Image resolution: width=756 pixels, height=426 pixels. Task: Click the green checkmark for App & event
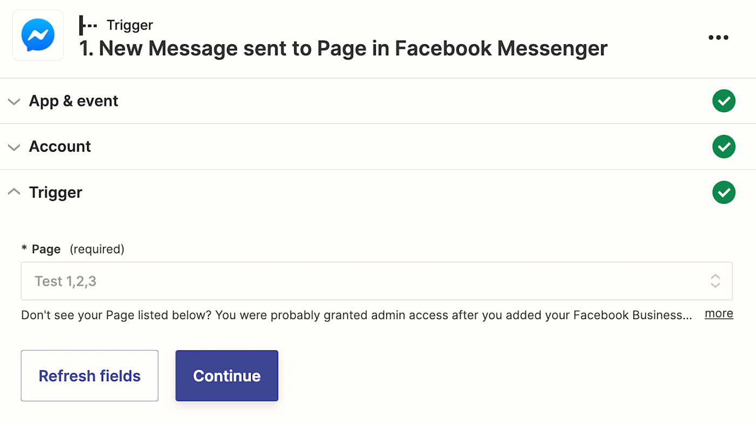pos(724,101)
